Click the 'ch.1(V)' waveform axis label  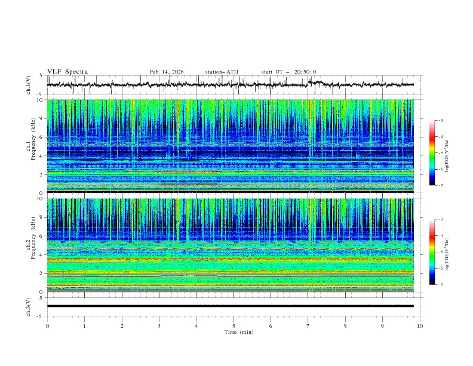click(x=29, y=85)
